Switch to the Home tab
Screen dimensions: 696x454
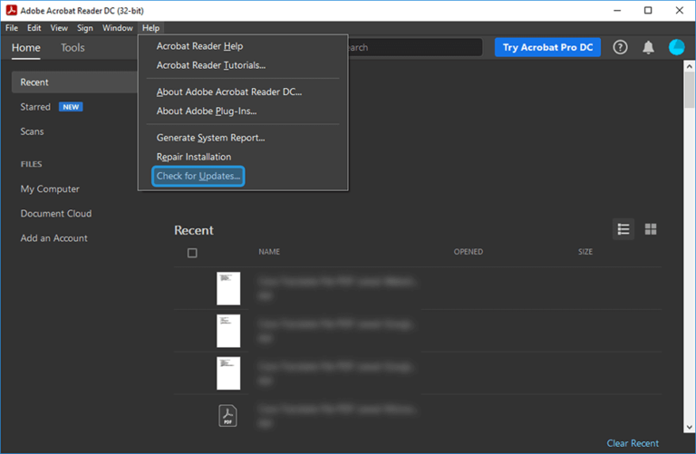[25, 48]
